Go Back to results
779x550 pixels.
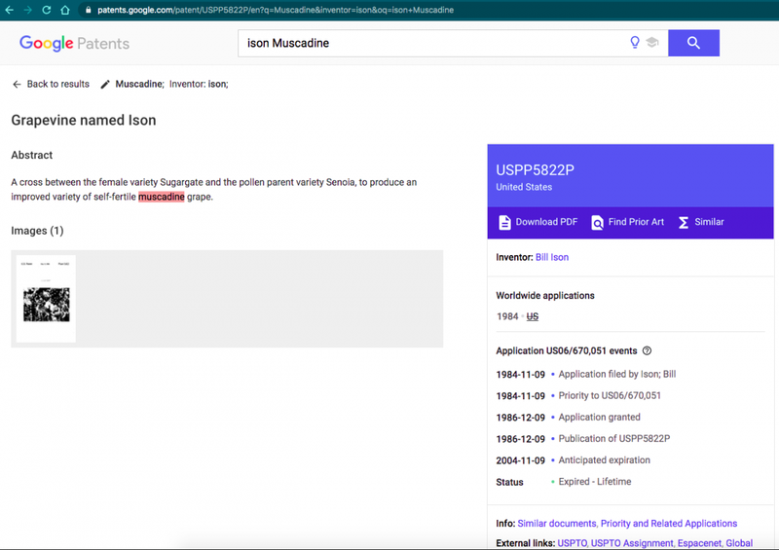click(x=51, y=84)
